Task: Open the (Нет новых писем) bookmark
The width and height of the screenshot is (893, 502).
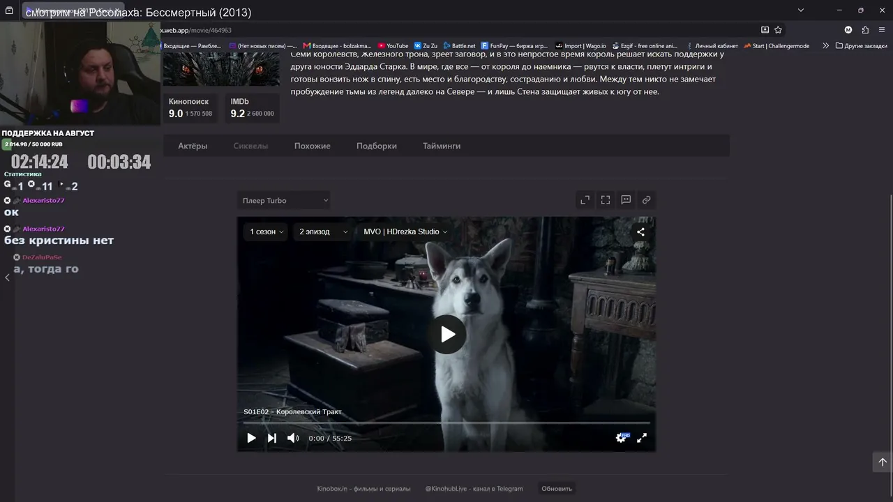Action: [263, 46]
